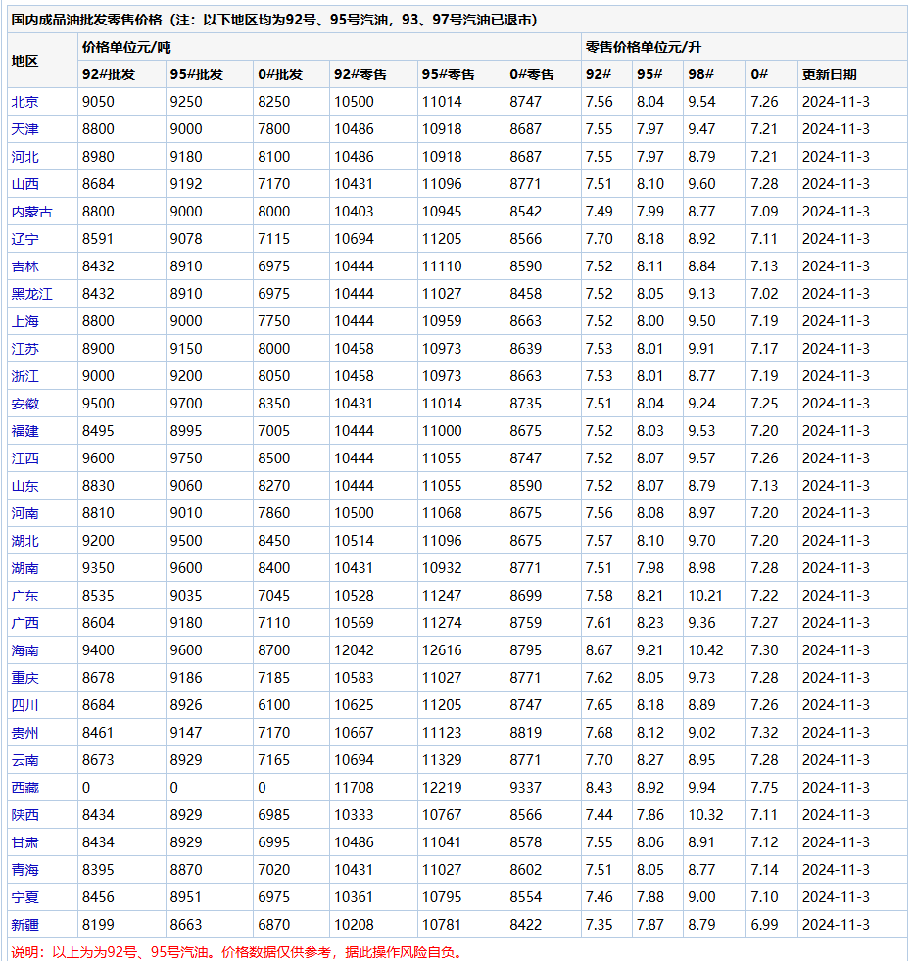Viewport: 913px width, 961px height.
Task: Open the 湖南 region link
Action: tap(24, 568)
